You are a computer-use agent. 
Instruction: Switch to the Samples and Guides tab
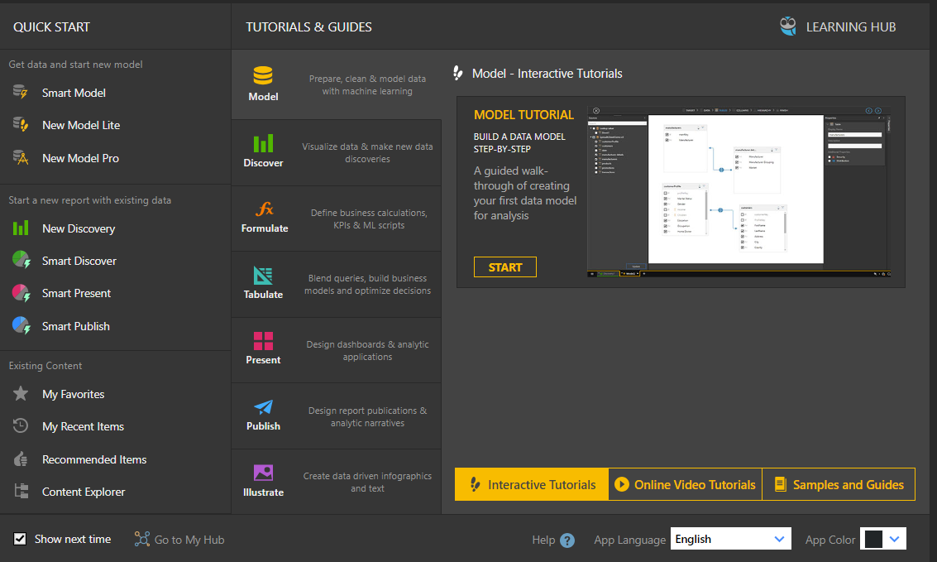[839, 484]
